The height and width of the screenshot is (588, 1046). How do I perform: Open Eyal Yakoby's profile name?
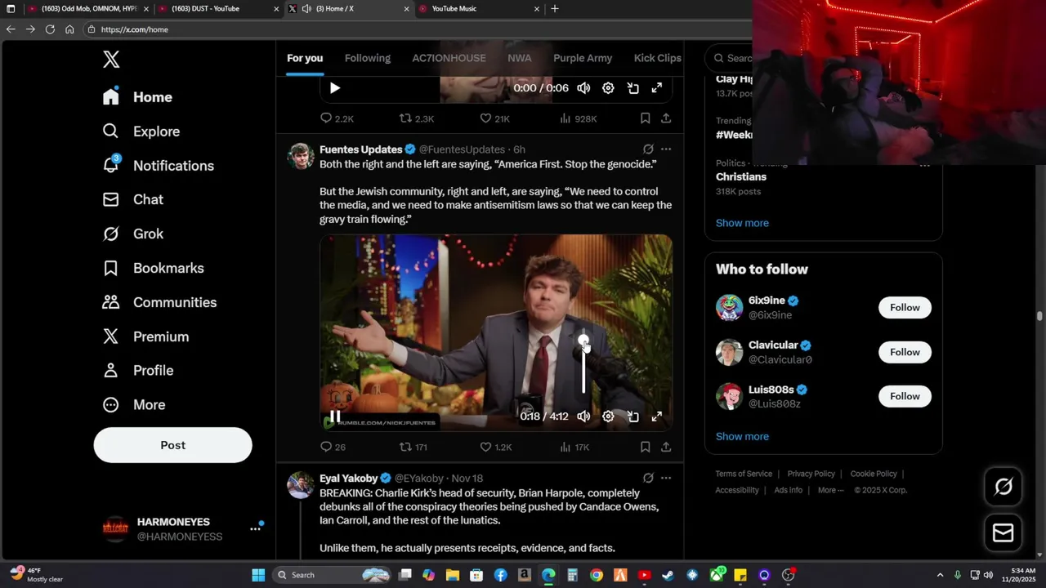click(349, 479)
